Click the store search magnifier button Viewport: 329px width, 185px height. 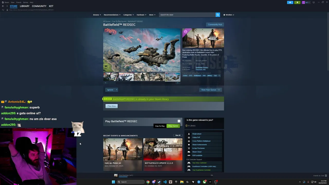click(x=218, y=15)
